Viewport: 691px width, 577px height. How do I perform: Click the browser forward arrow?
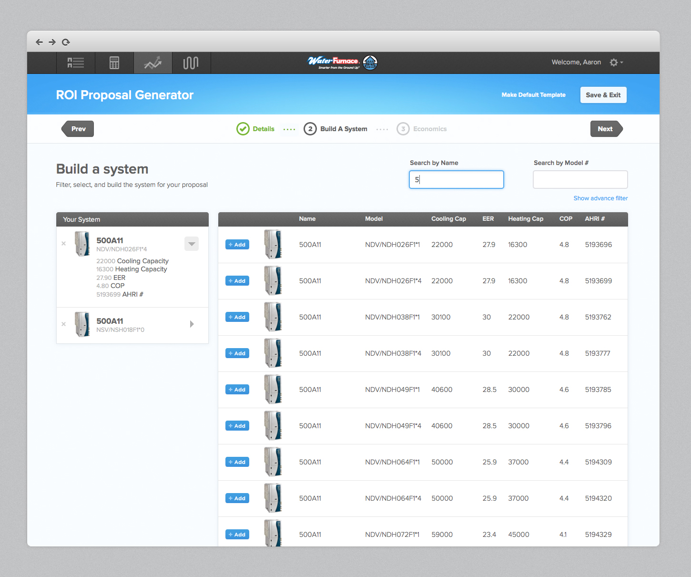52,42
